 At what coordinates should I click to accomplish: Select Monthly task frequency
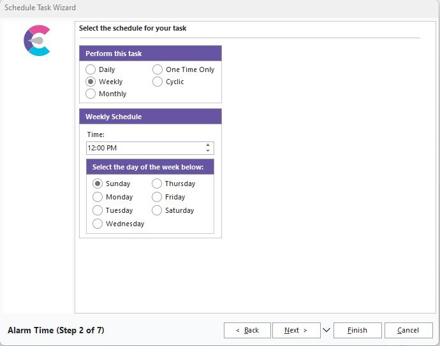click(x=91, y=94)
